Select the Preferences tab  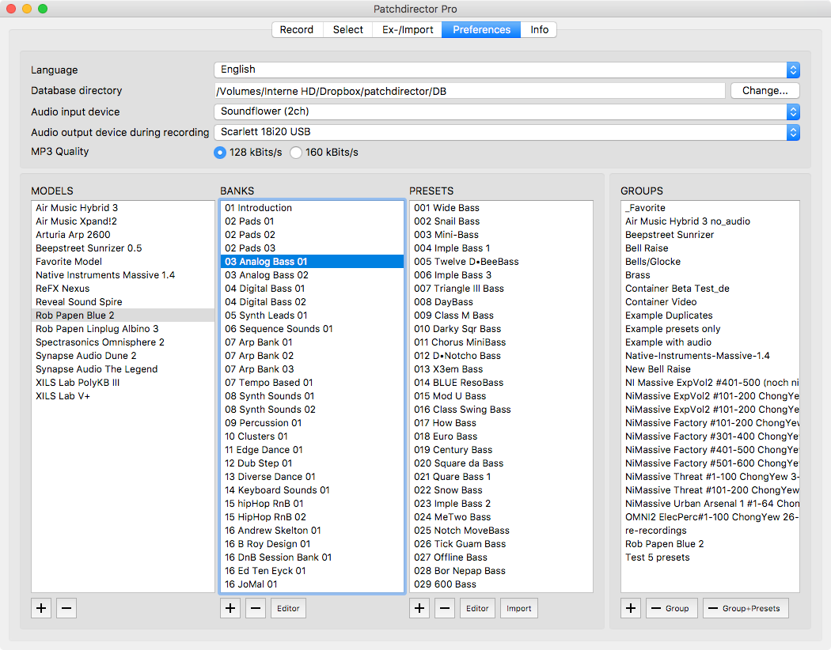481,29
